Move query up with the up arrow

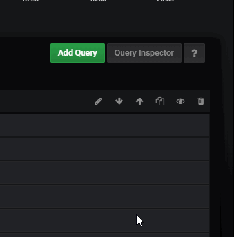pyautogui.click(x=139, y=101)
